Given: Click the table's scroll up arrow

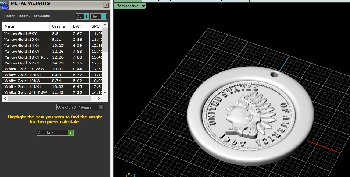Looking at the screenshot, I should click(105, 25).
